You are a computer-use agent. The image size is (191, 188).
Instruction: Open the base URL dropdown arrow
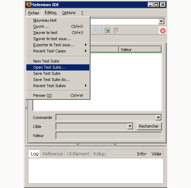[x=161, y=21]
